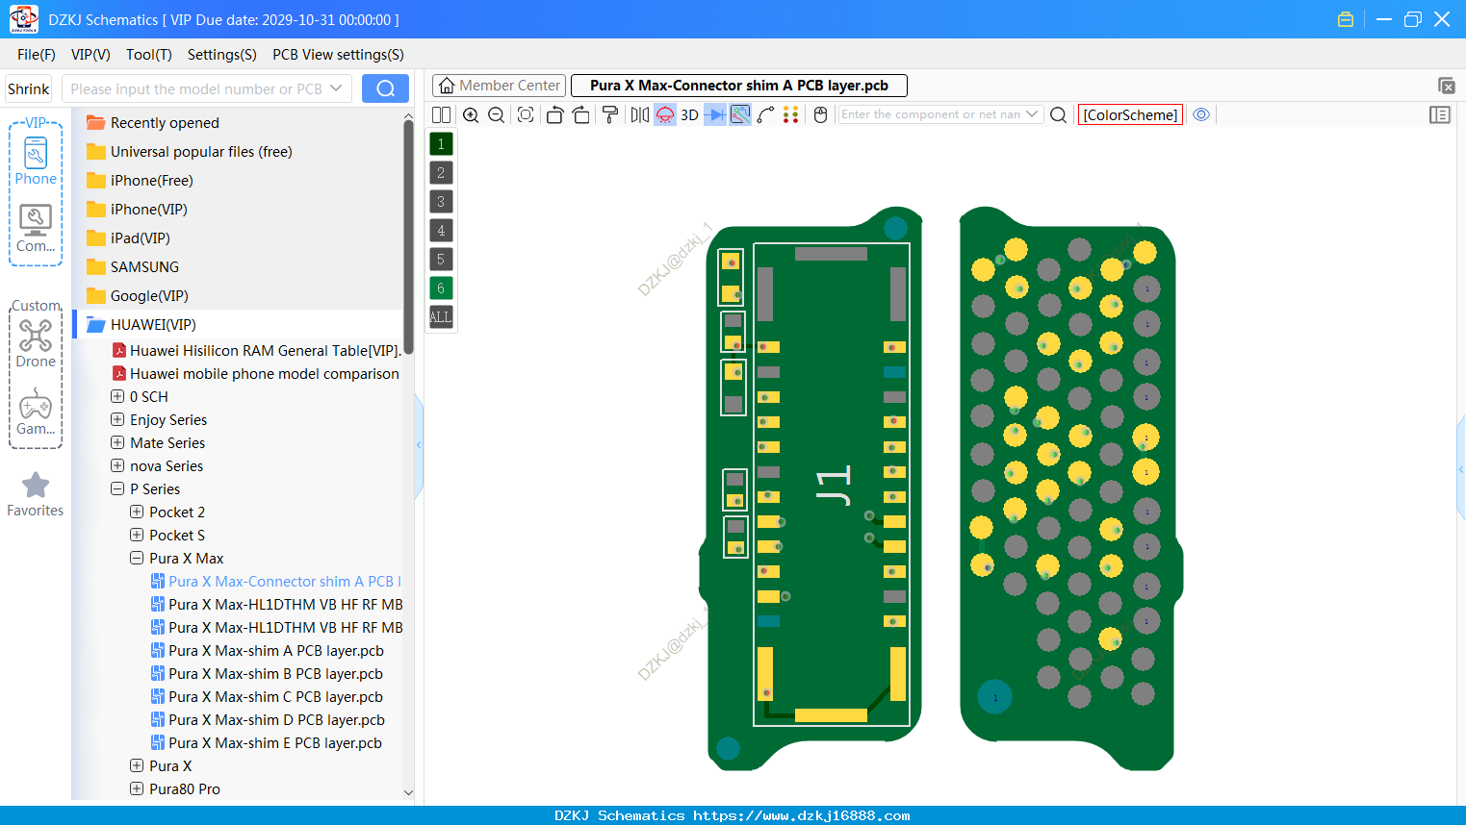Viewport: 1466px width, 825px height.
Task: Select PCB layer 4
Action: 441,231
